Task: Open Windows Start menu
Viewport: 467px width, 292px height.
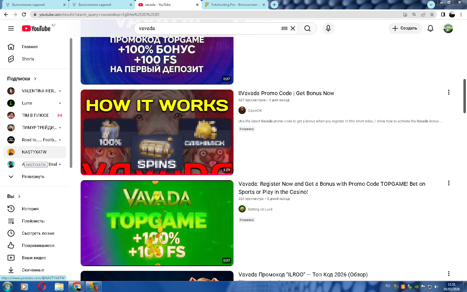Action: 7,286
